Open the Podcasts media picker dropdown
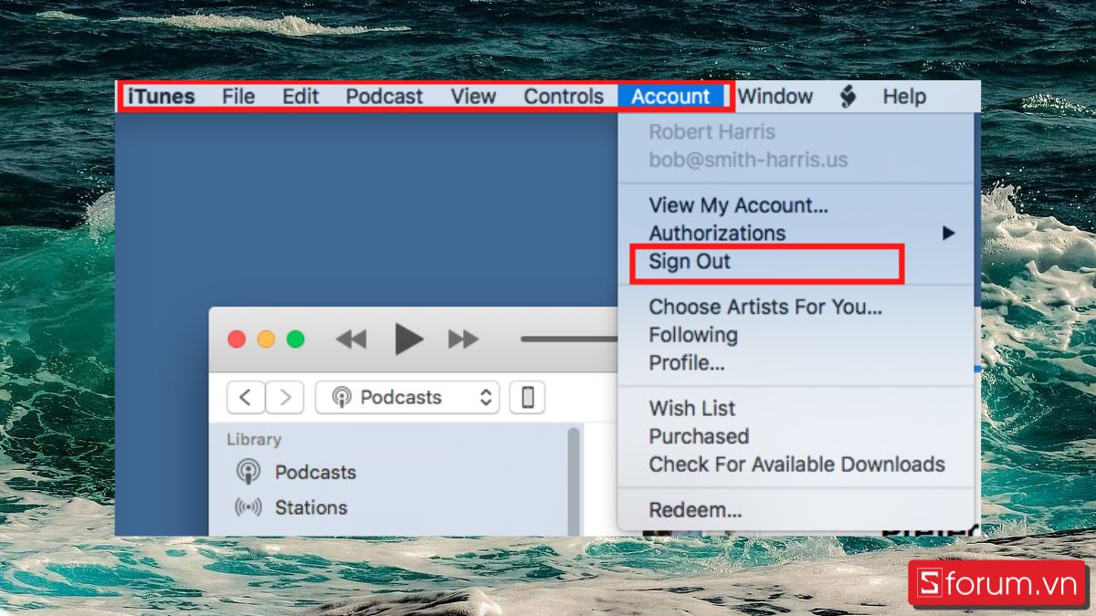This screenshot has width=1096, height=616. pyautogui.click(x=406, y=397)
